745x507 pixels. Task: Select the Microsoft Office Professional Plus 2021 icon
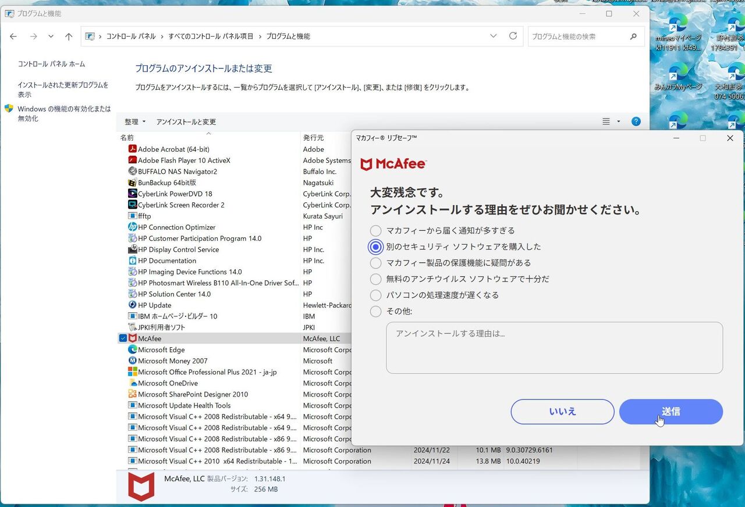click(x=133, y=372)
